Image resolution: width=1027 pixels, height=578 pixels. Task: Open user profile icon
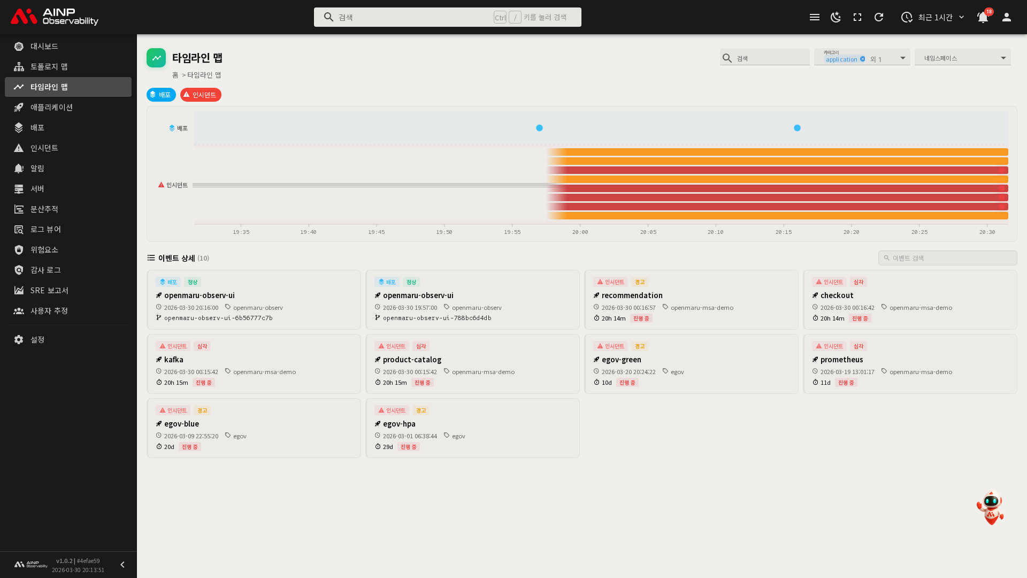pos(1007,17)
